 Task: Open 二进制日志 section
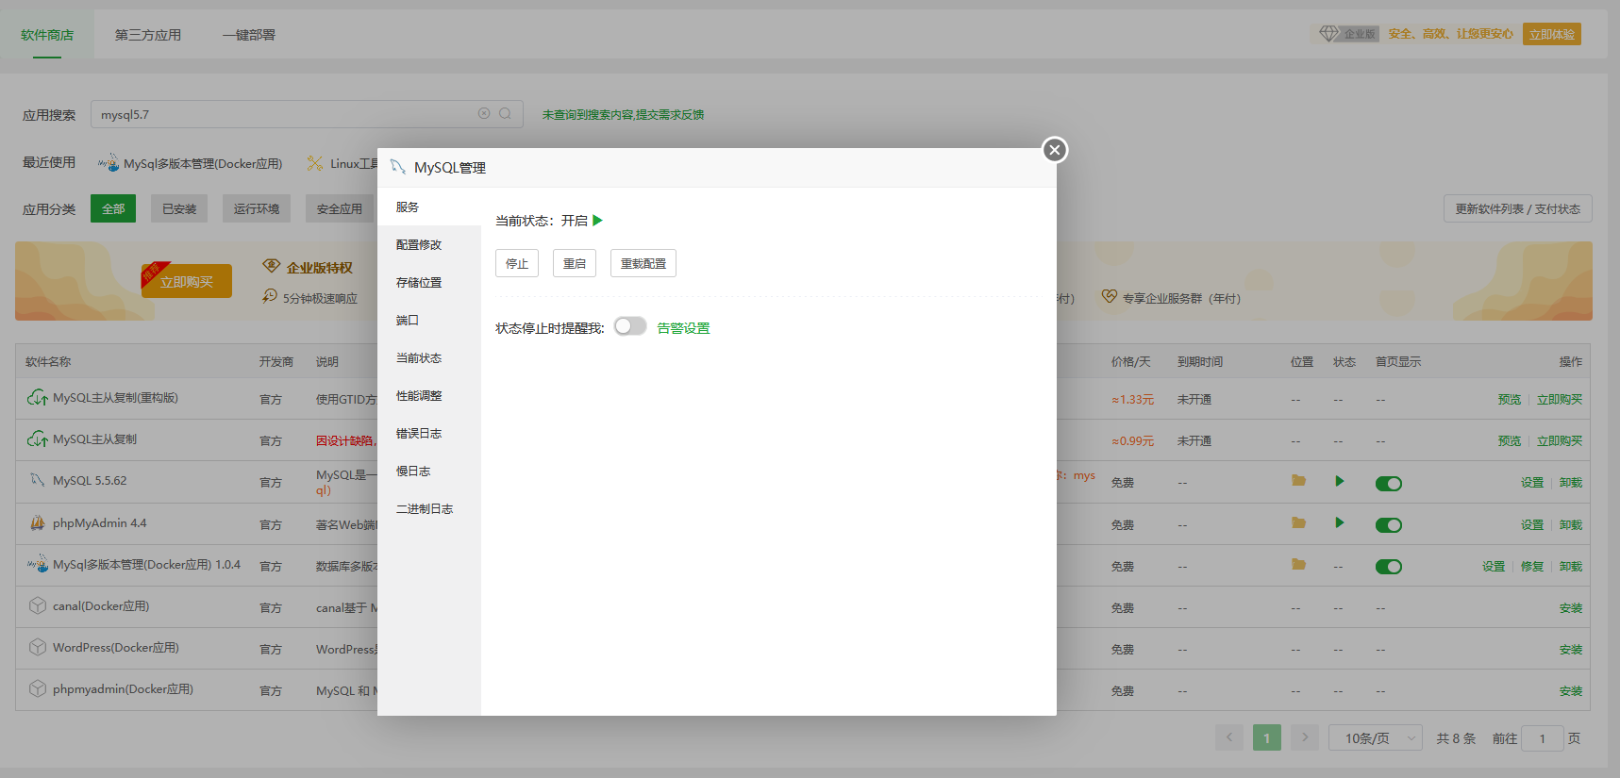[429, 508]
